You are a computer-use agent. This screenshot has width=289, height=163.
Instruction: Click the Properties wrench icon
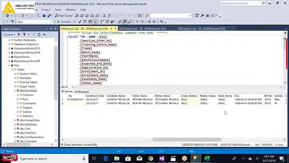point(202,16)
